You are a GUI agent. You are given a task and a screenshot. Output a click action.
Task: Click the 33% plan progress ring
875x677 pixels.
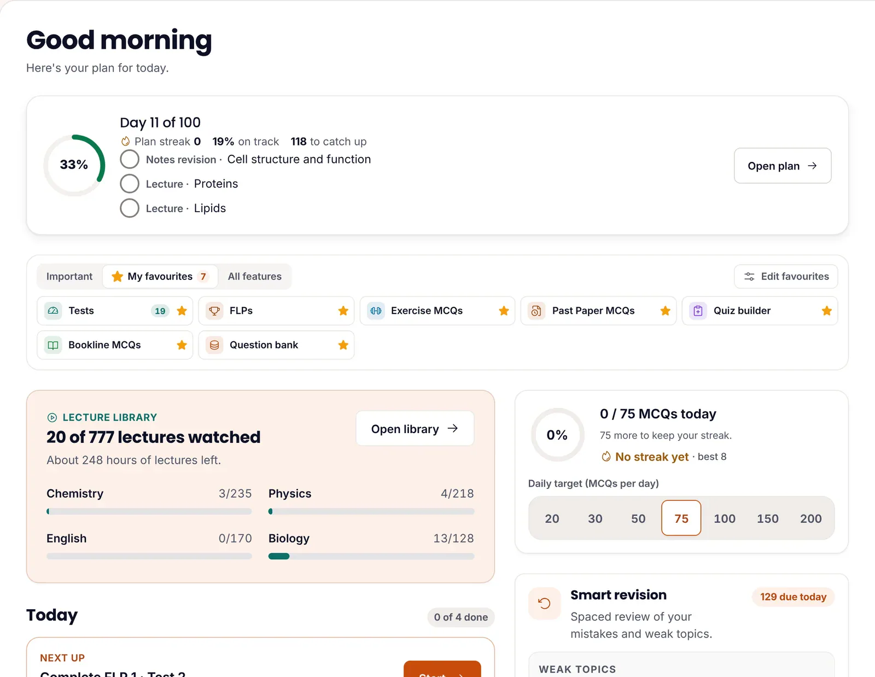(x=74, y=165)
